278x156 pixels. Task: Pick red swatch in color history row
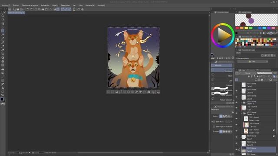pyautogui.click(x=238, y=28)
